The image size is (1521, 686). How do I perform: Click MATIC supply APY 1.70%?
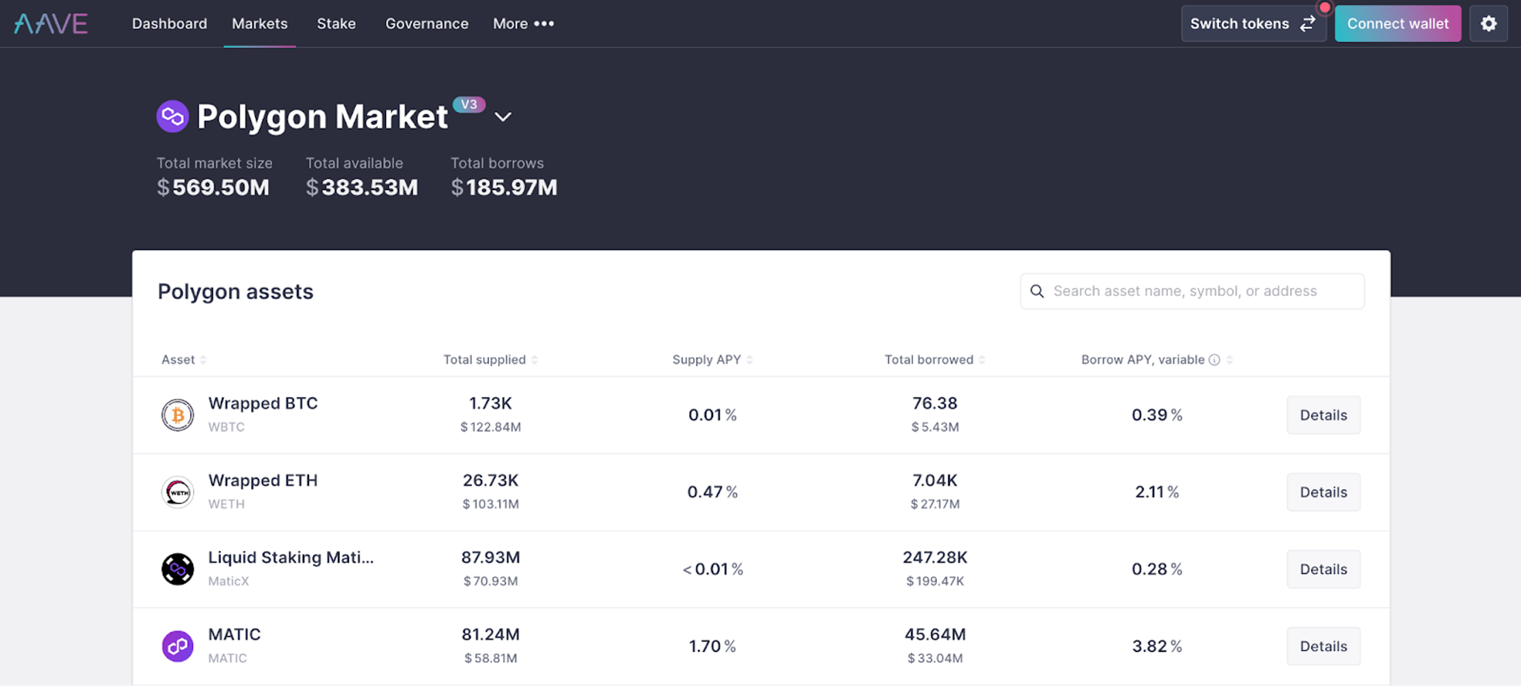click(x=713, y=646)
